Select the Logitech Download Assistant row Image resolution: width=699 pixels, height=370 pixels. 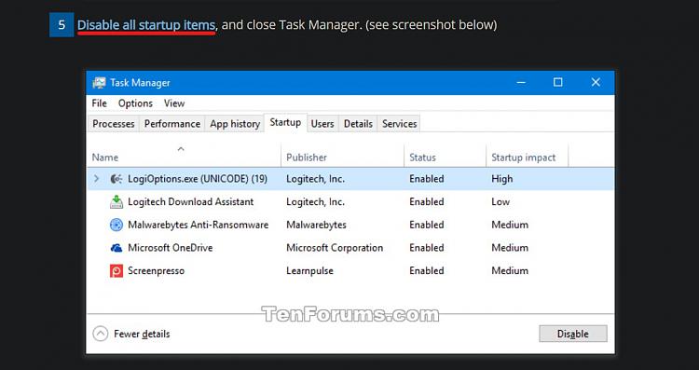(x=350, y=202)
